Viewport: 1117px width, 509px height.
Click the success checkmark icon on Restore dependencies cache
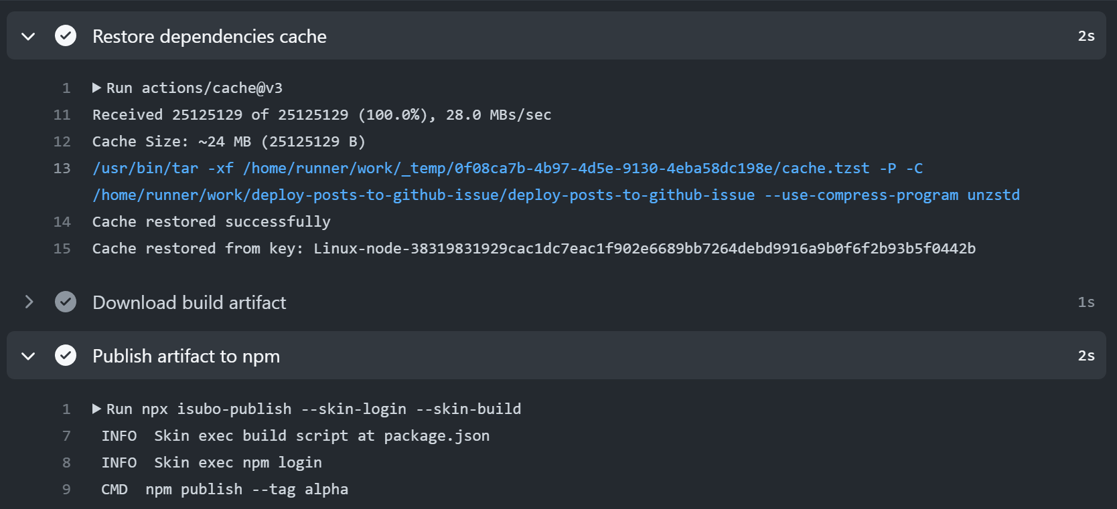pyautogui.click(x=66, y=35)
